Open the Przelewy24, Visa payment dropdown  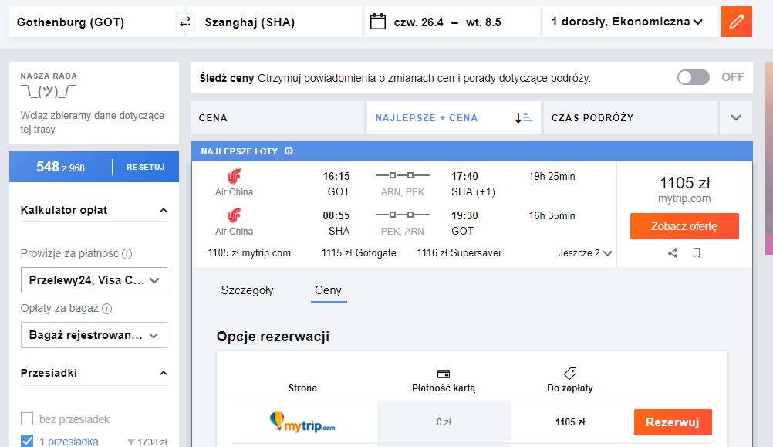coord(94,280)
